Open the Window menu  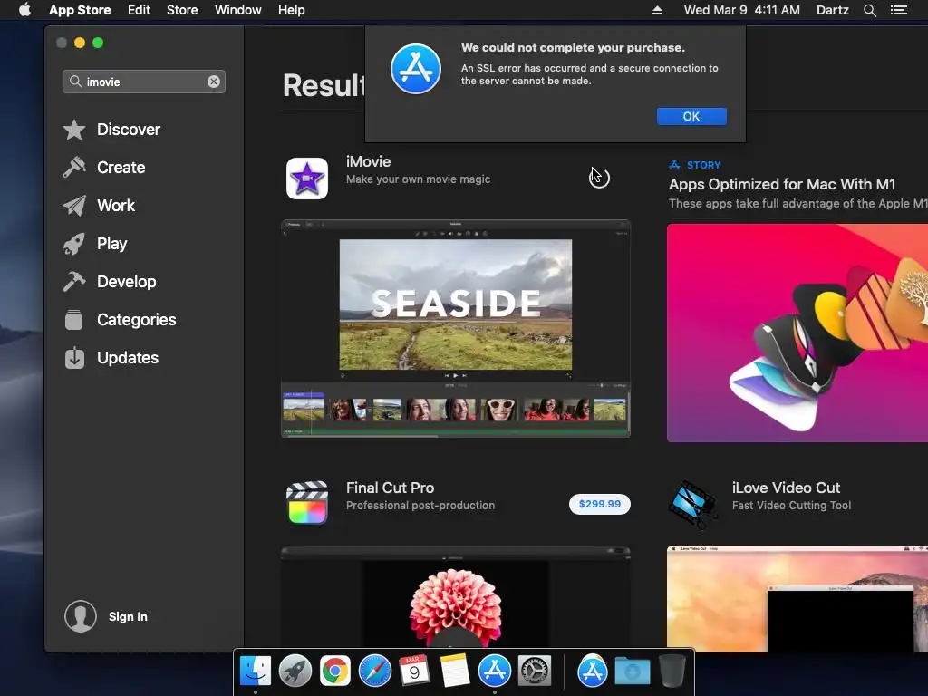[238, 10]
